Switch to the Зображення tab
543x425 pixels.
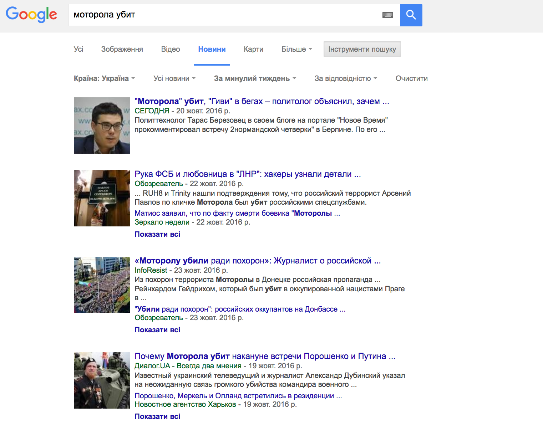pyautogui.click(x=122, y=49)
